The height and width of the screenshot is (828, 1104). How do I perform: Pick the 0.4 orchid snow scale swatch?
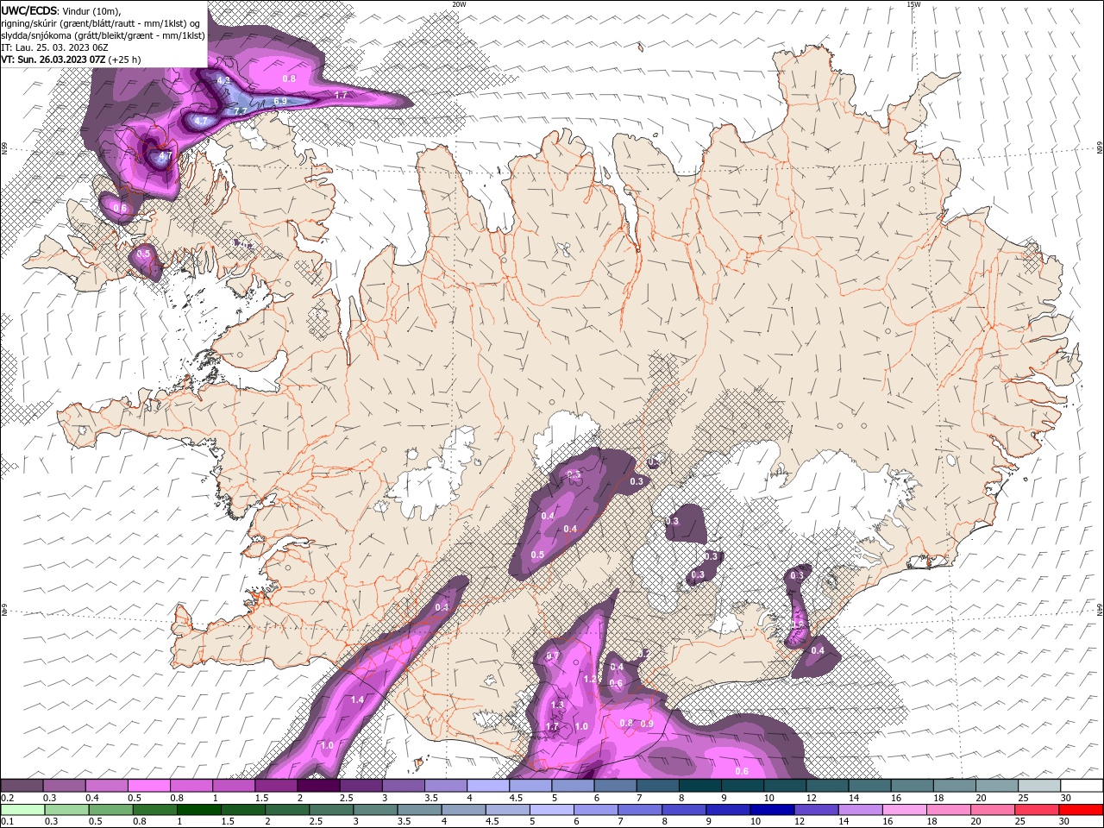pyautogui.click(x=106, y=786)
